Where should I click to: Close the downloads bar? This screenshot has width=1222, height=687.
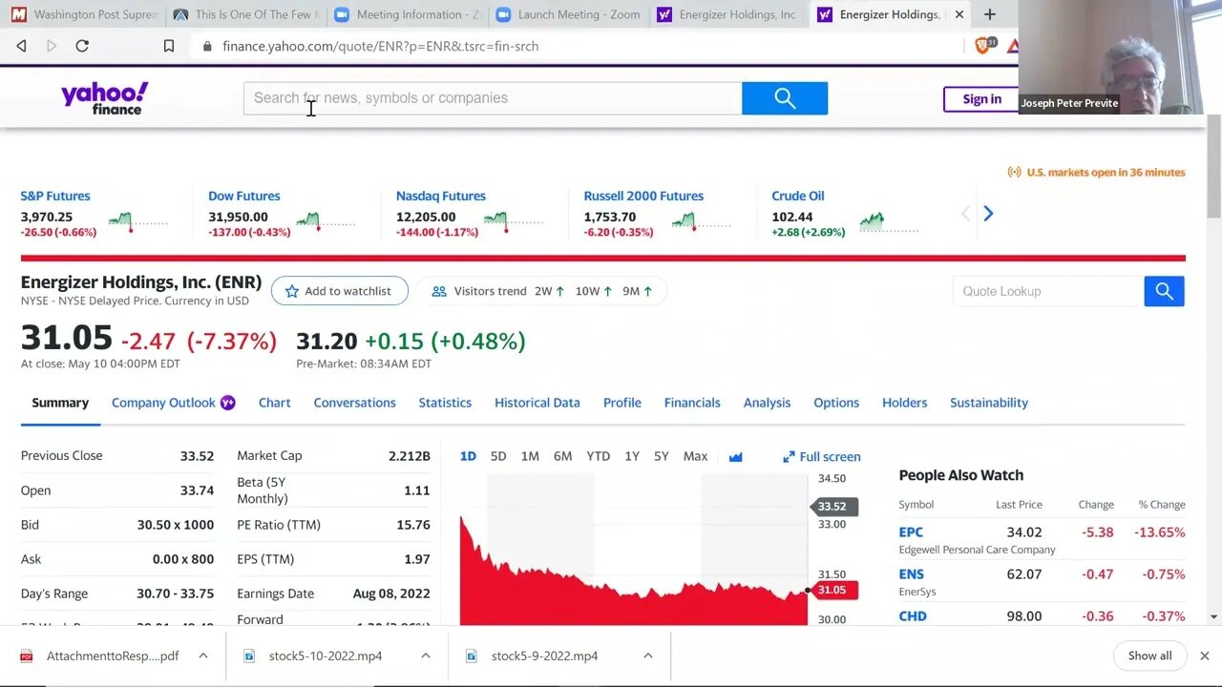pyautogui.click(x=1204, y=656)
